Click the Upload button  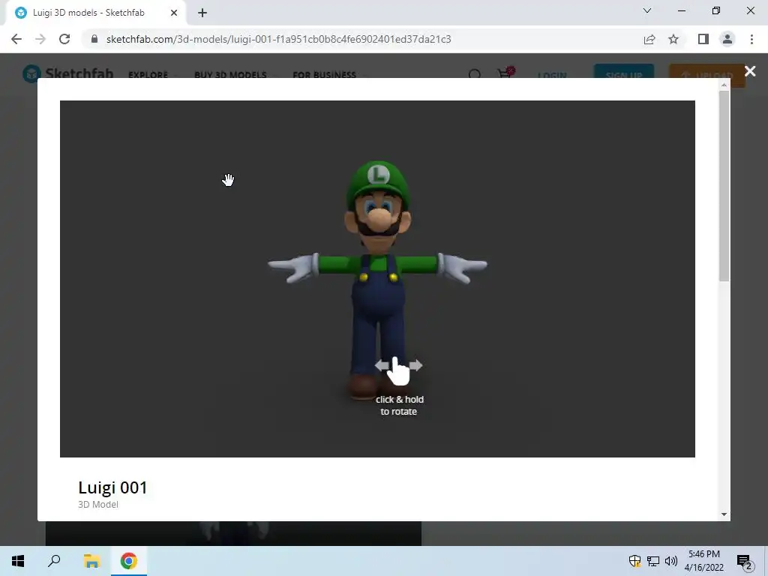click(x=707, y=75)
